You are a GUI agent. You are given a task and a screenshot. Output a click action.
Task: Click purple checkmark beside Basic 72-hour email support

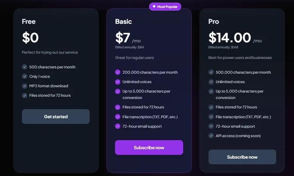[x=118, y=126]
